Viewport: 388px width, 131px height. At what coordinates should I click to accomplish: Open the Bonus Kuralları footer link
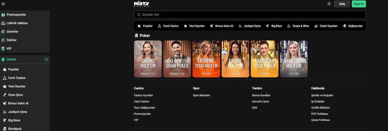[x=261, y=96]
